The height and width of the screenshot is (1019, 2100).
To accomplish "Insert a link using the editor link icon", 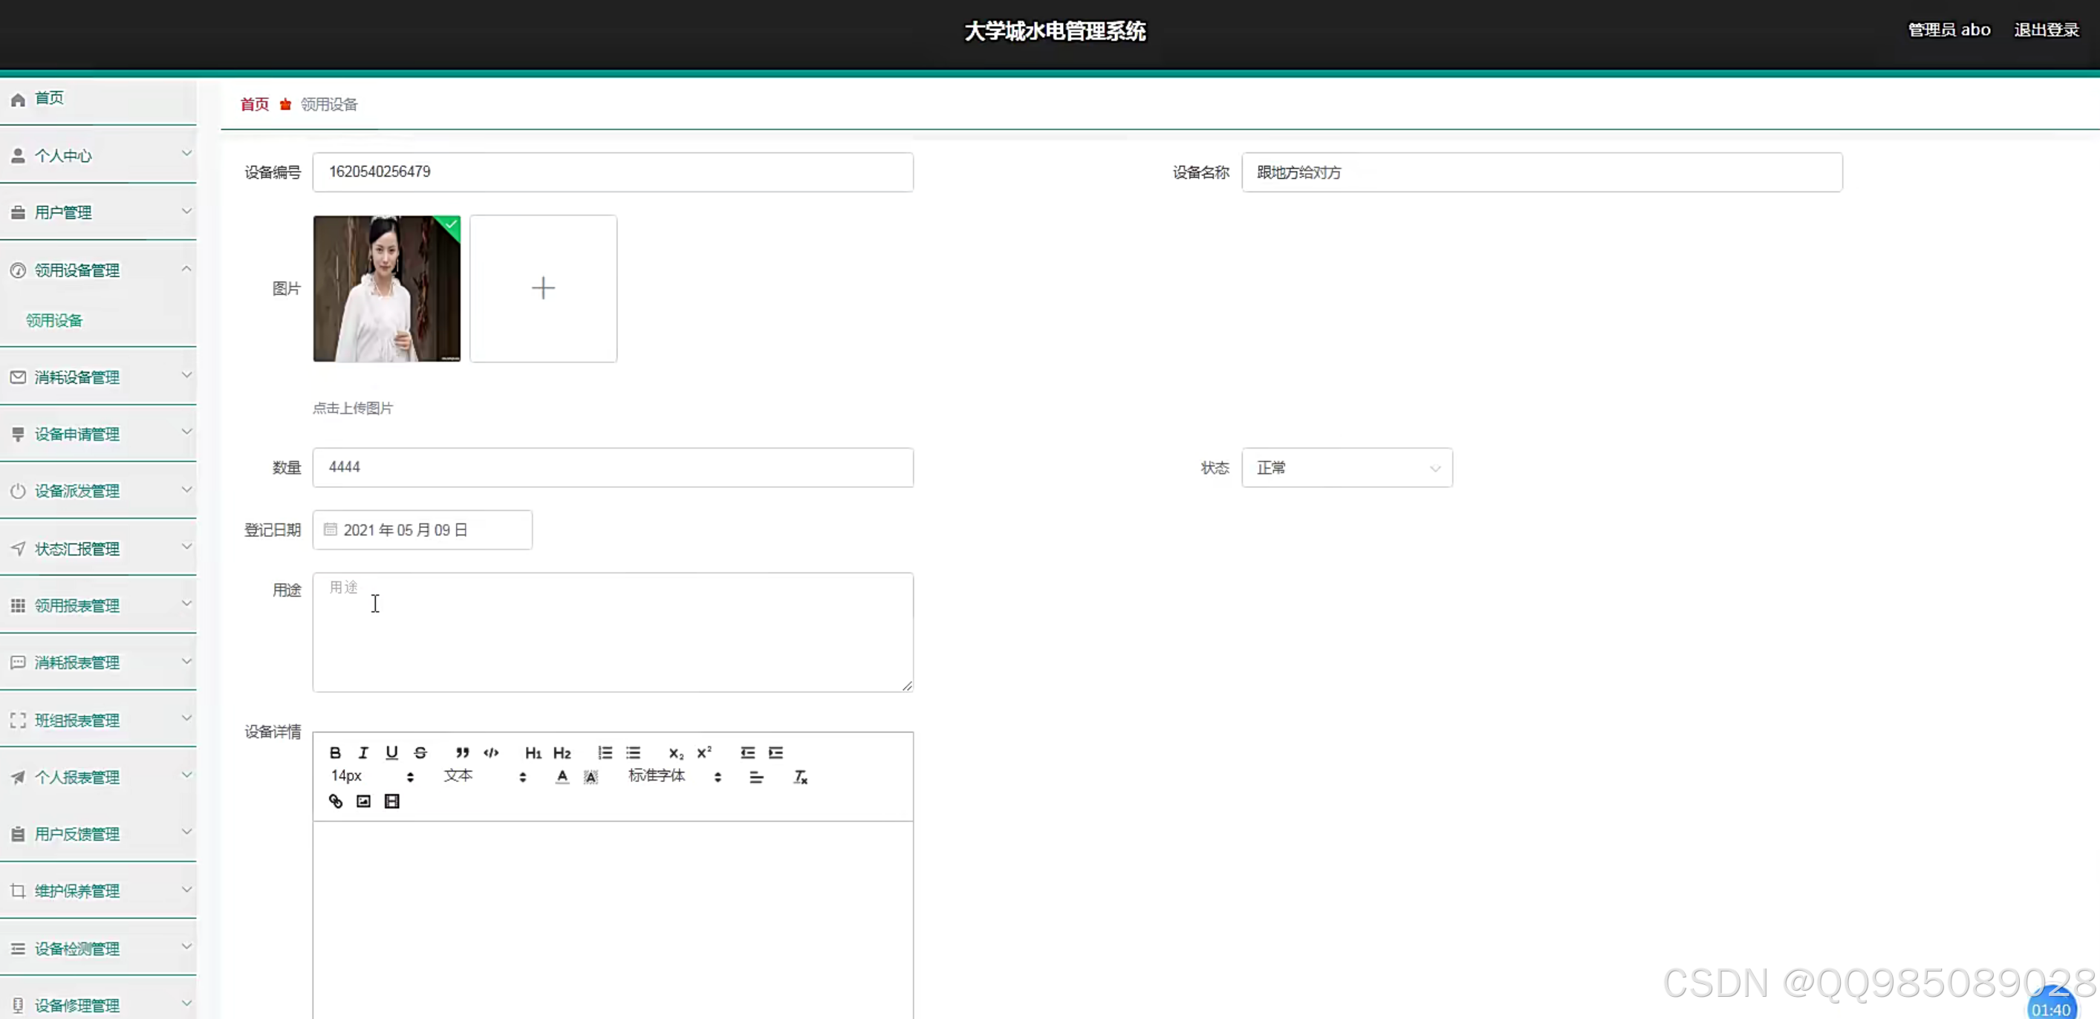I will point(335,801).
